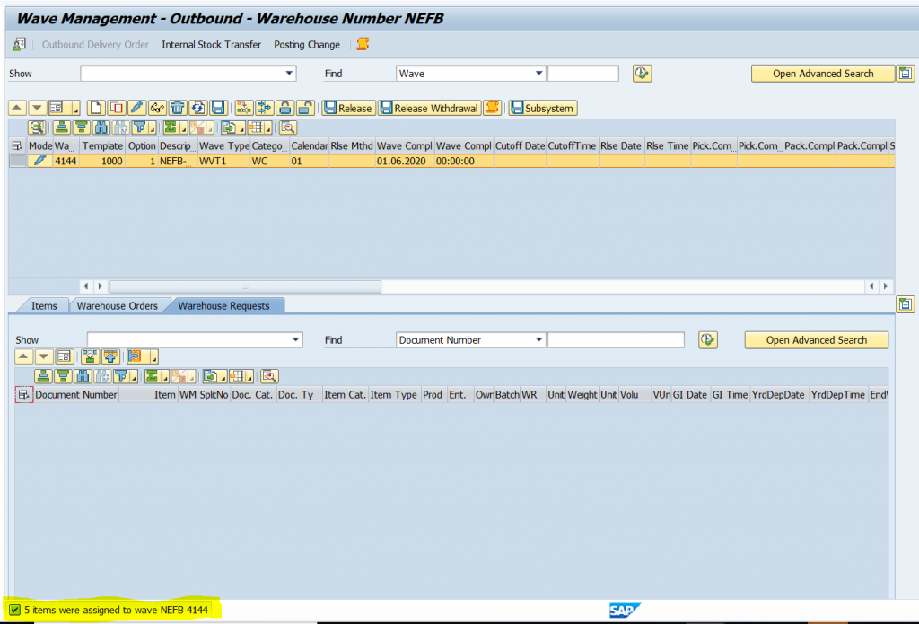Sort descending in the wave grid toolbar
The width and height of the screenshot is (919, 624).
(82, 127)
